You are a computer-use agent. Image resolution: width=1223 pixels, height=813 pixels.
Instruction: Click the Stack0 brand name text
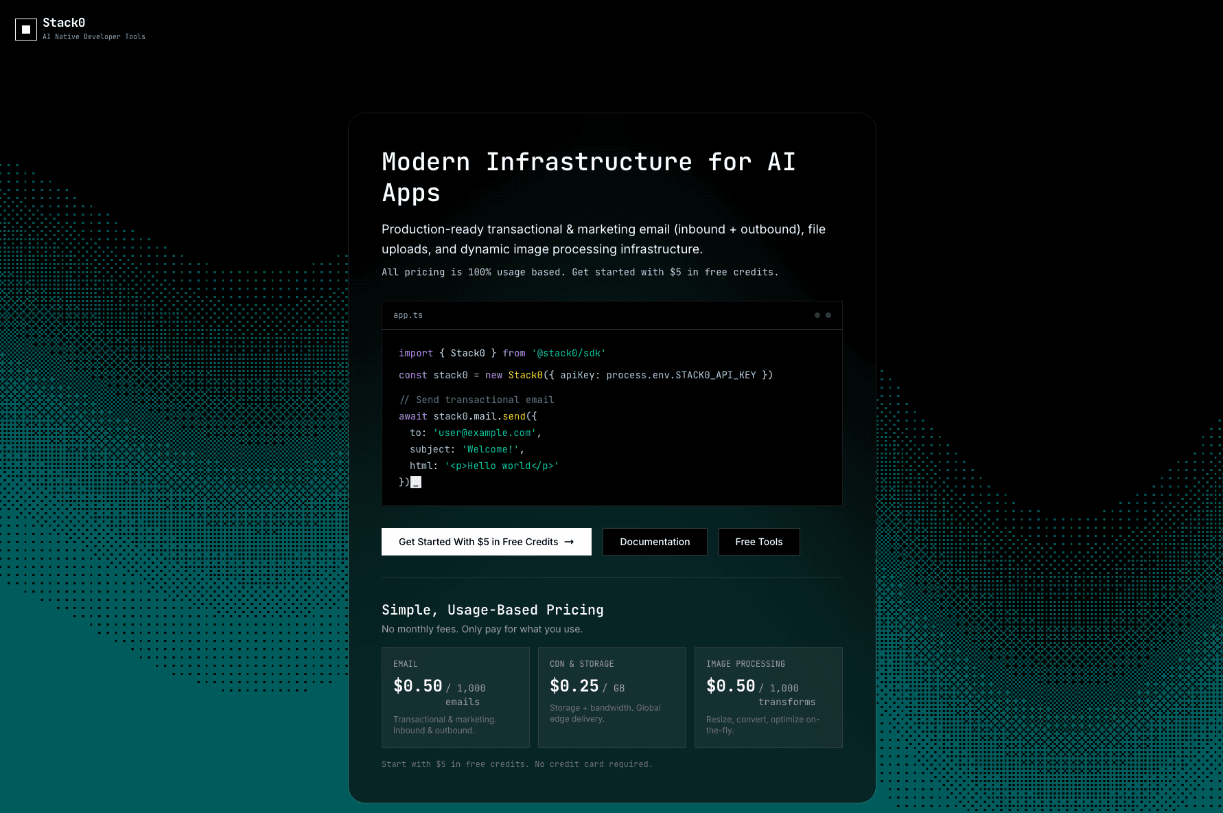click(64, 23)
